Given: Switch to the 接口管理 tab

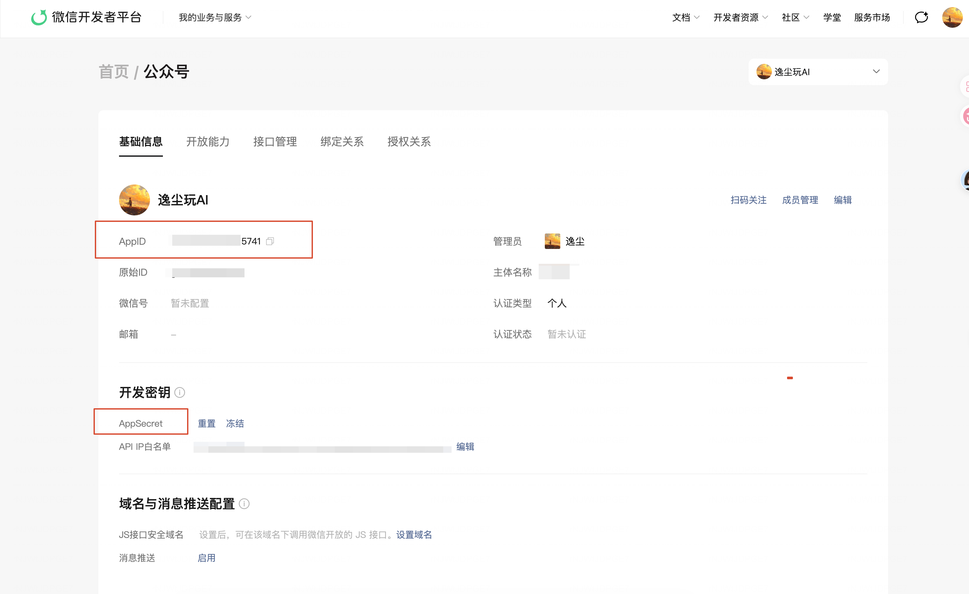Looking at the screenshot, I should (x=275, y=142).
